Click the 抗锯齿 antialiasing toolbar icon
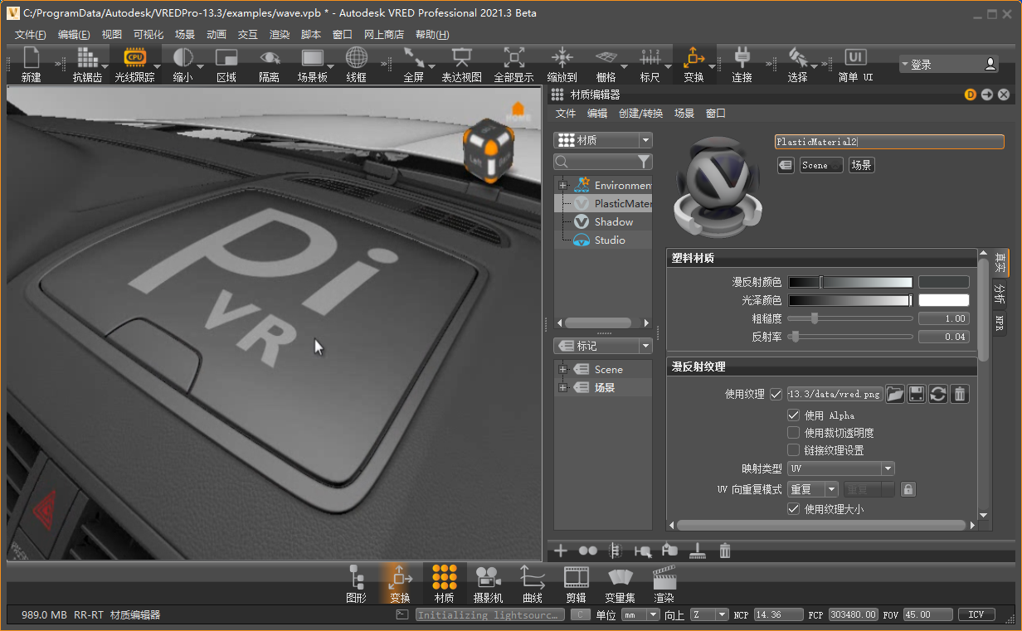The image size is (1022, 631). coord(87,58)
